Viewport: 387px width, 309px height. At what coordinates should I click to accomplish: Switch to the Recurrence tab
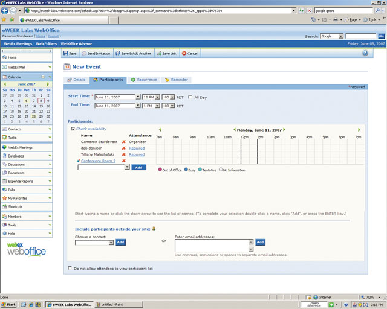click(x=144, y=80)
